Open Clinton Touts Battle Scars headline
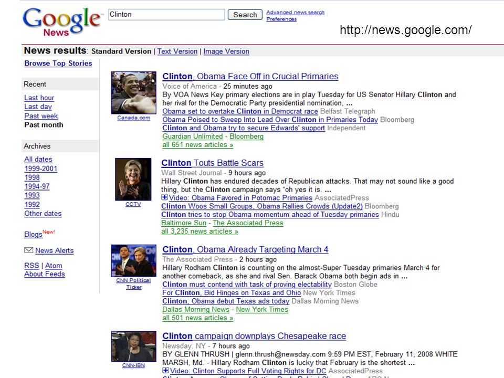The height and width of the screenshot is (378, 504). point(213,163)
